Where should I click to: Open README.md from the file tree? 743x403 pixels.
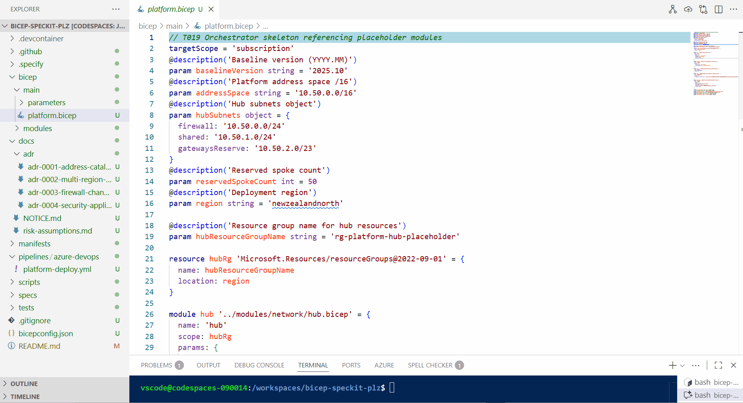coord(39,346)
